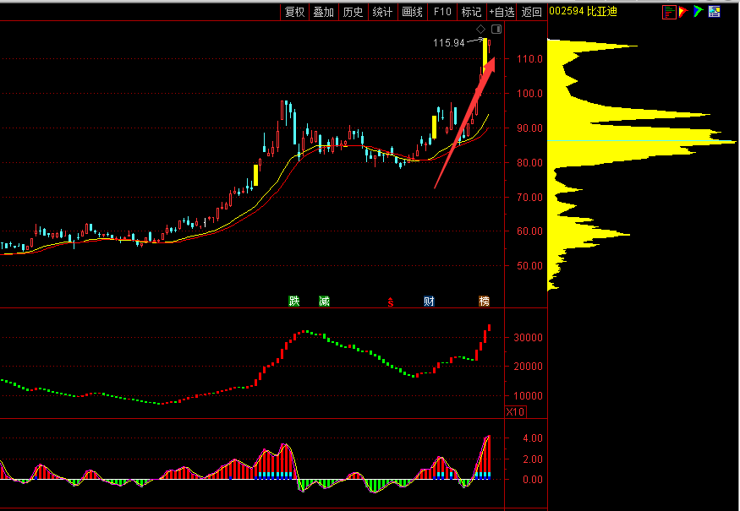Add stock via +自选 button
This screenshot has width=740, height=511.
502,12
